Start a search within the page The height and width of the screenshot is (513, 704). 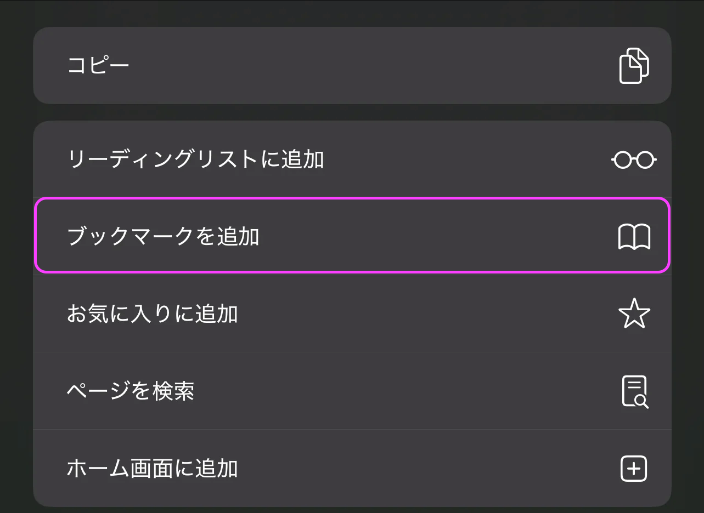click(x=351, y=391)
